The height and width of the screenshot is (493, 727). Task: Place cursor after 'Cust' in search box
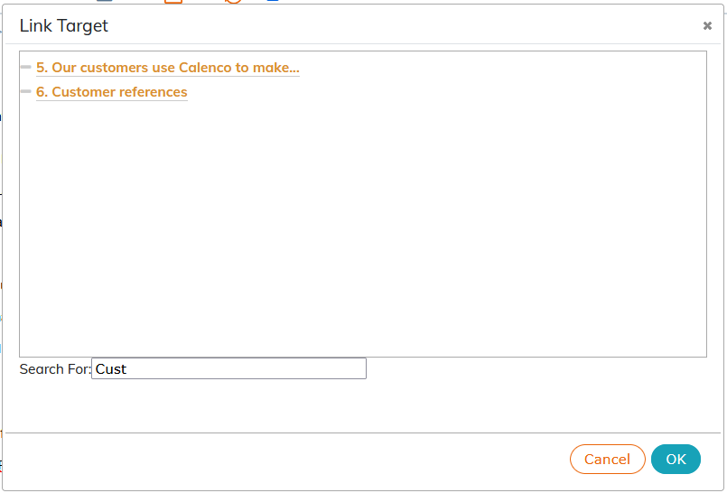click(127, 369)
